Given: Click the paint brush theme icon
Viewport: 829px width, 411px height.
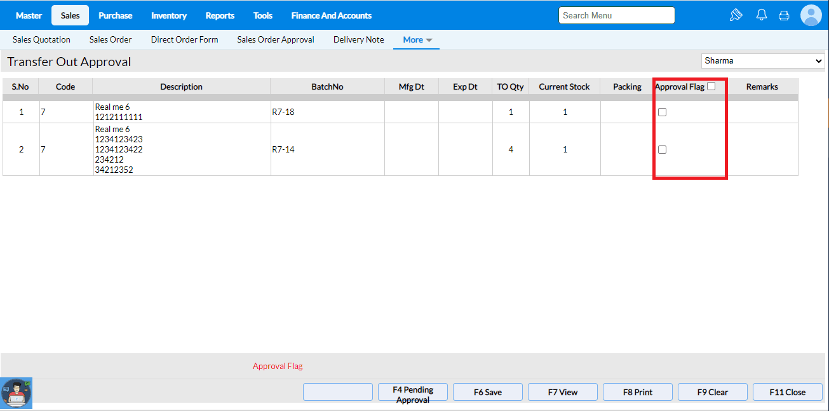Looking at the screenshot, I should 736,15.
